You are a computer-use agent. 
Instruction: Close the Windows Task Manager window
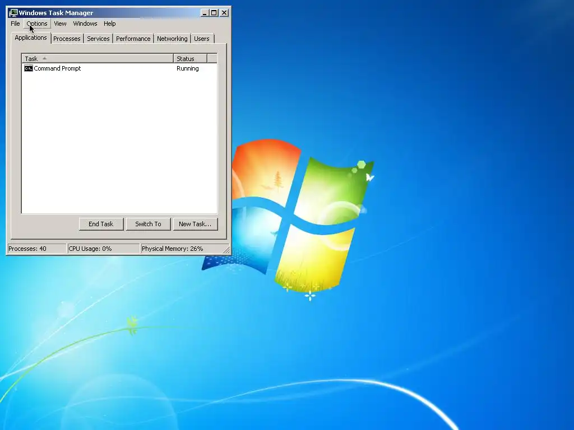[x=224, y=13]
